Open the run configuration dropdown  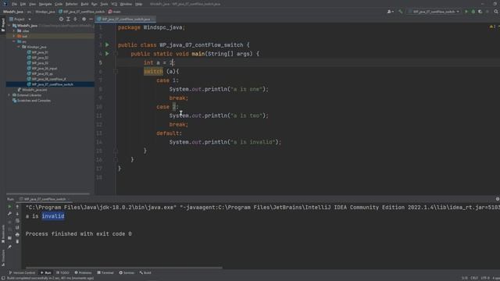pos(434,12)
